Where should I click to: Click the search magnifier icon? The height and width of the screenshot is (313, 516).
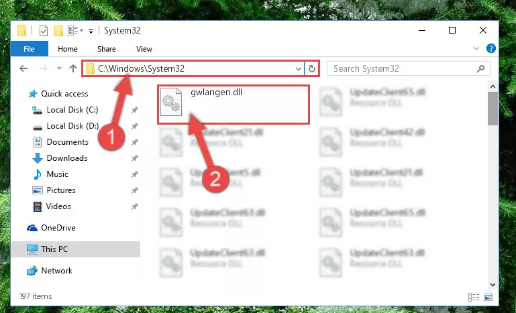(481, 69)
